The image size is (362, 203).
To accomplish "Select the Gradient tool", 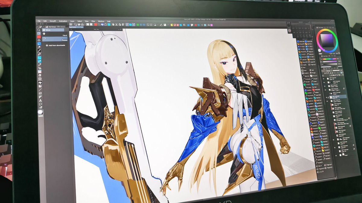I will pyautogui.click(x=40, y=86).
